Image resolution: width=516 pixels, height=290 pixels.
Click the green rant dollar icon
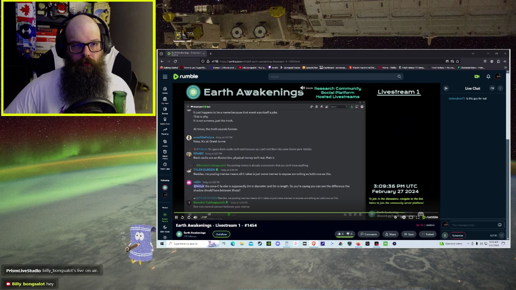(x=445, y=235)
